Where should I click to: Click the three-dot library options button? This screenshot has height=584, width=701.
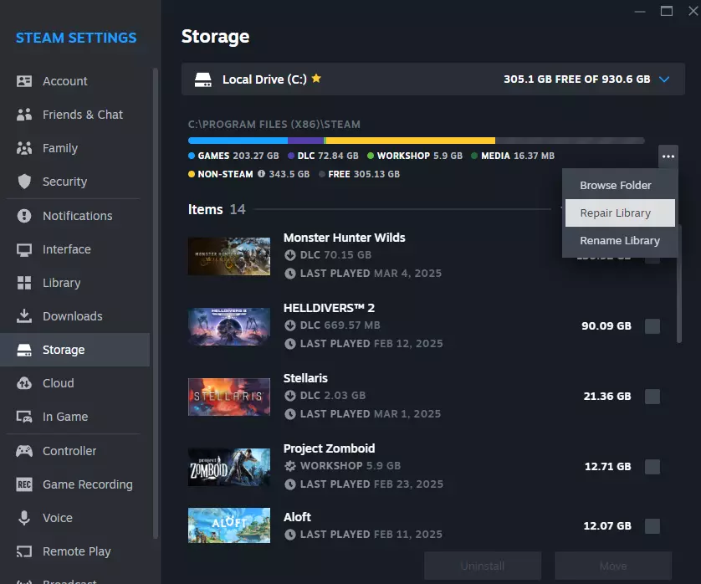click(x=668, y=156)
